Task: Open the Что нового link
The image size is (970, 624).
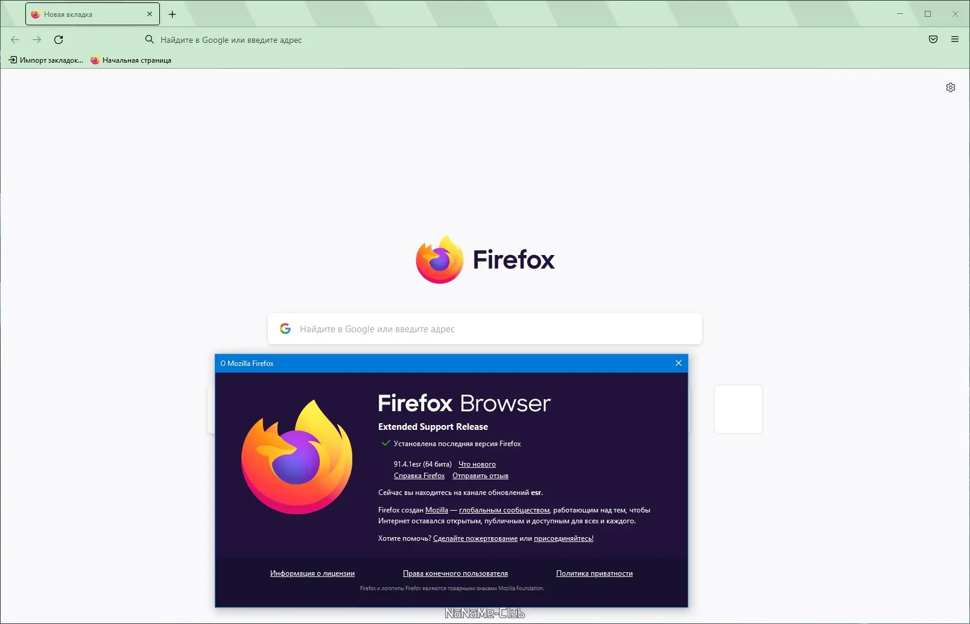Action: 477,464
